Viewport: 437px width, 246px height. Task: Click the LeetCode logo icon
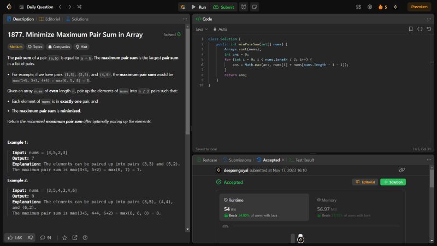coord(9,7)
